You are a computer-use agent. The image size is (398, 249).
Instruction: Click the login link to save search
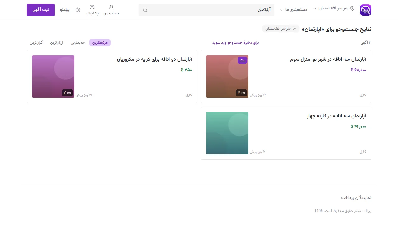point(236,43)
